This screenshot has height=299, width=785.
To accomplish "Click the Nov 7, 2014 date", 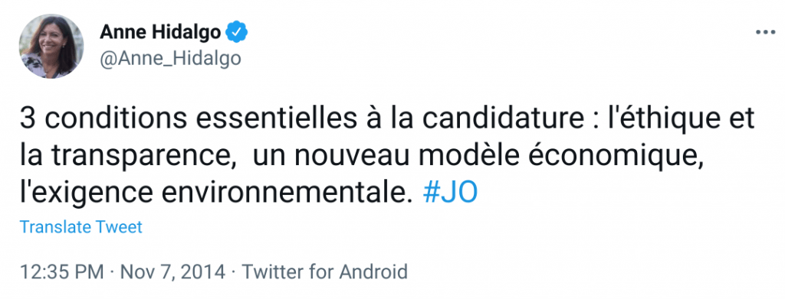I will [172, 272].
